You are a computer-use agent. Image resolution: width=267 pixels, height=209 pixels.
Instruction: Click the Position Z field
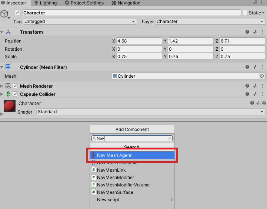pos(242,41)
